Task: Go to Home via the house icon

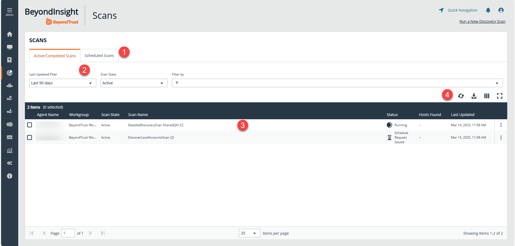Action: coord(10,34)
